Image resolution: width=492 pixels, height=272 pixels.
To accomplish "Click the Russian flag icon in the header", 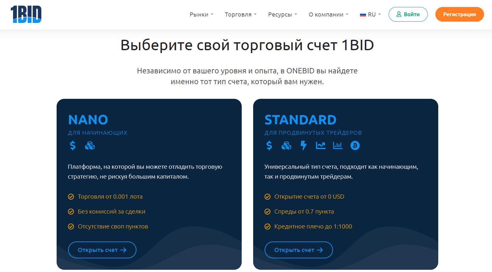I will 363,15.
